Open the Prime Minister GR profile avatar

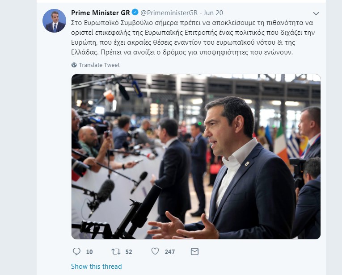coord(54,21)
